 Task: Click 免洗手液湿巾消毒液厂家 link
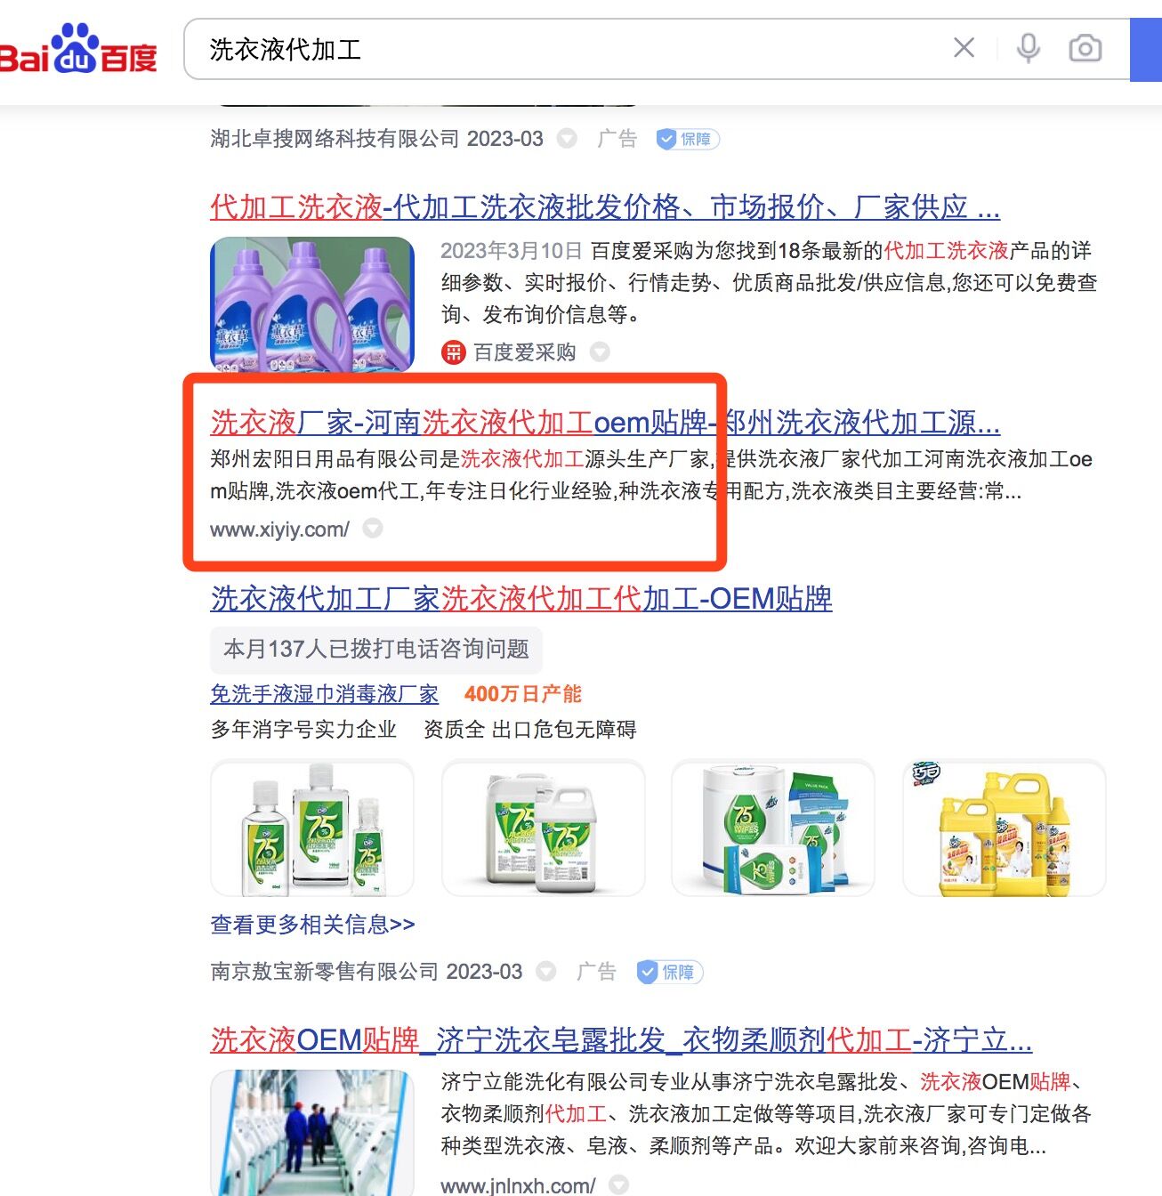325,694
